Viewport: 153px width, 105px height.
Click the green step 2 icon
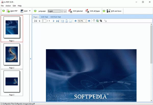[35, 11]
